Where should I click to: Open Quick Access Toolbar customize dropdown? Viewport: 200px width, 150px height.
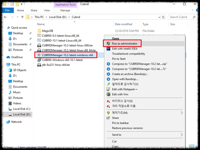coord(21,4)
